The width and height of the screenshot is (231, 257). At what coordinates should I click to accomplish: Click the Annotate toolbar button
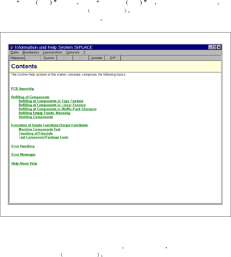point(97,58)
